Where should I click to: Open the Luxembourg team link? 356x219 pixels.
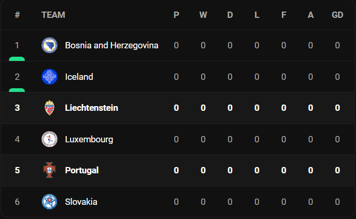pyautogui.click(x=89, y=140)
